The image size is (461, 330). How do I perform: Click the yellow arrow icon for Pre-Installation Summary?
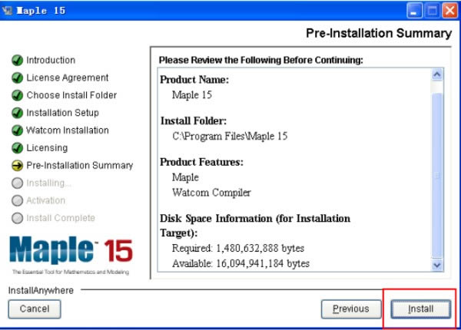pyautogui.click(x=18, y=166)
